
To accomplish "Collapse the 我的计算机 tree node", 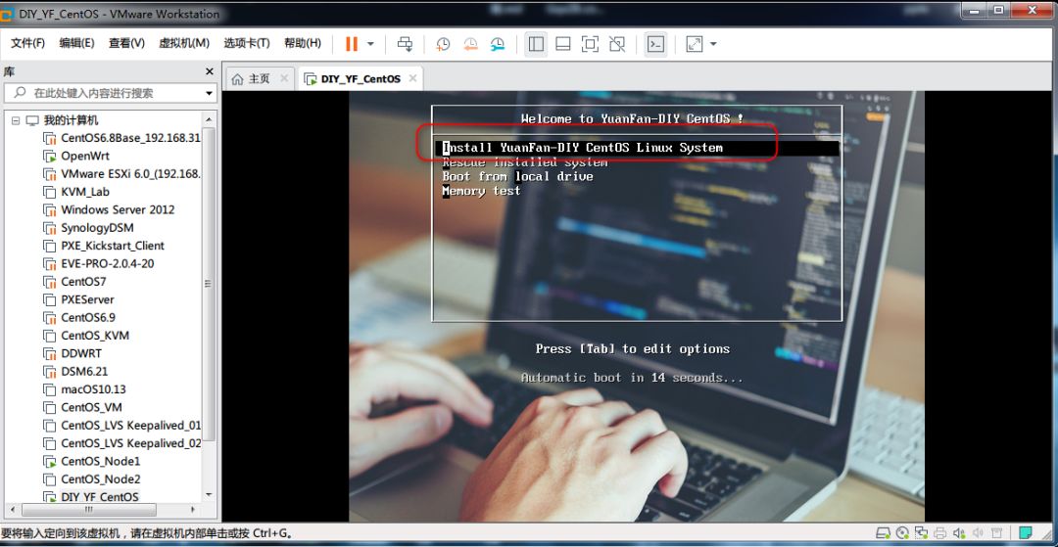I will tap(16, 120).
